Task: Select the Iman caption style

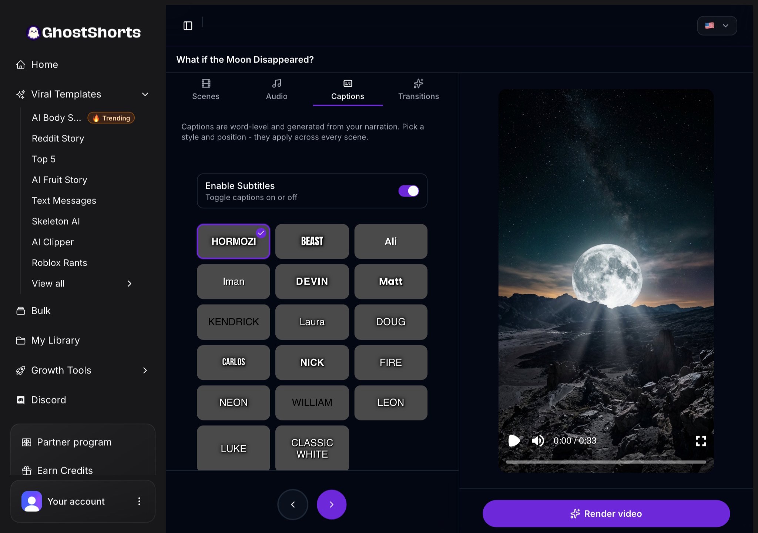Action: pos(234,282)
